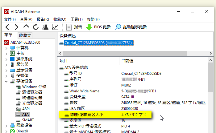The image size is (216, 133).
Task: Open the 查看(V) menu
Action: pyautogui.click(x=26, y=19)
